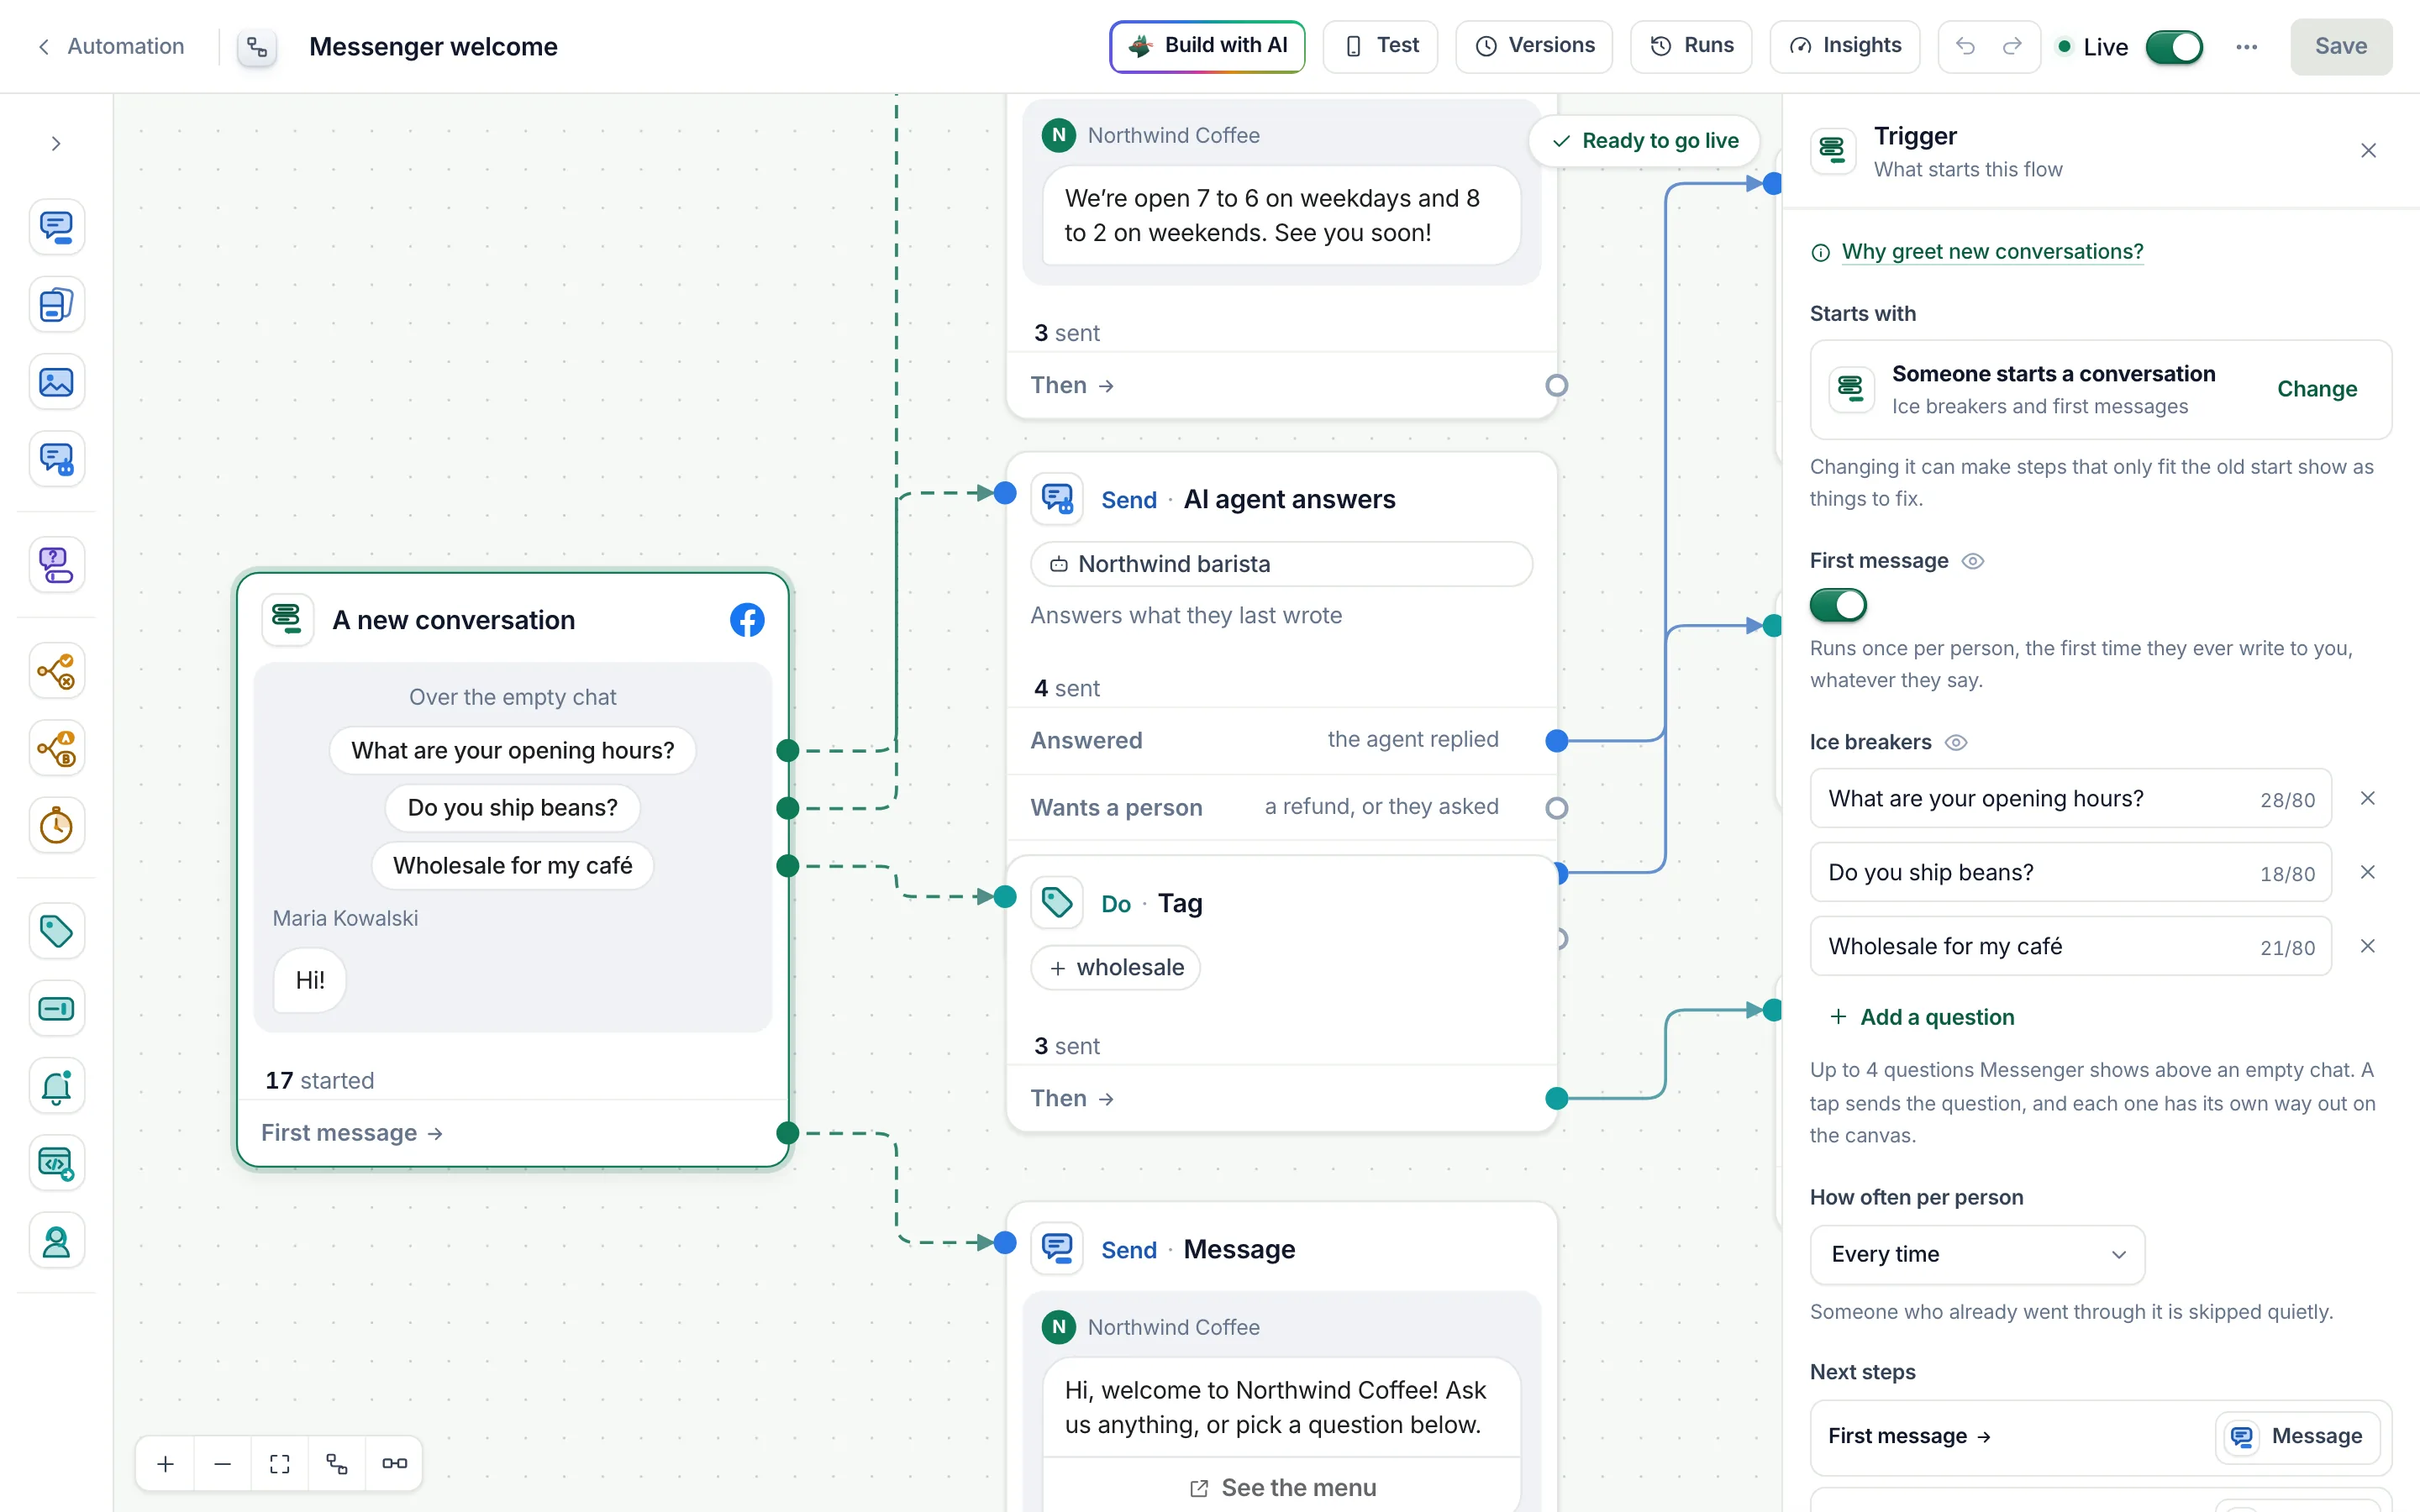Select the image step icon in sidebar

56,382
